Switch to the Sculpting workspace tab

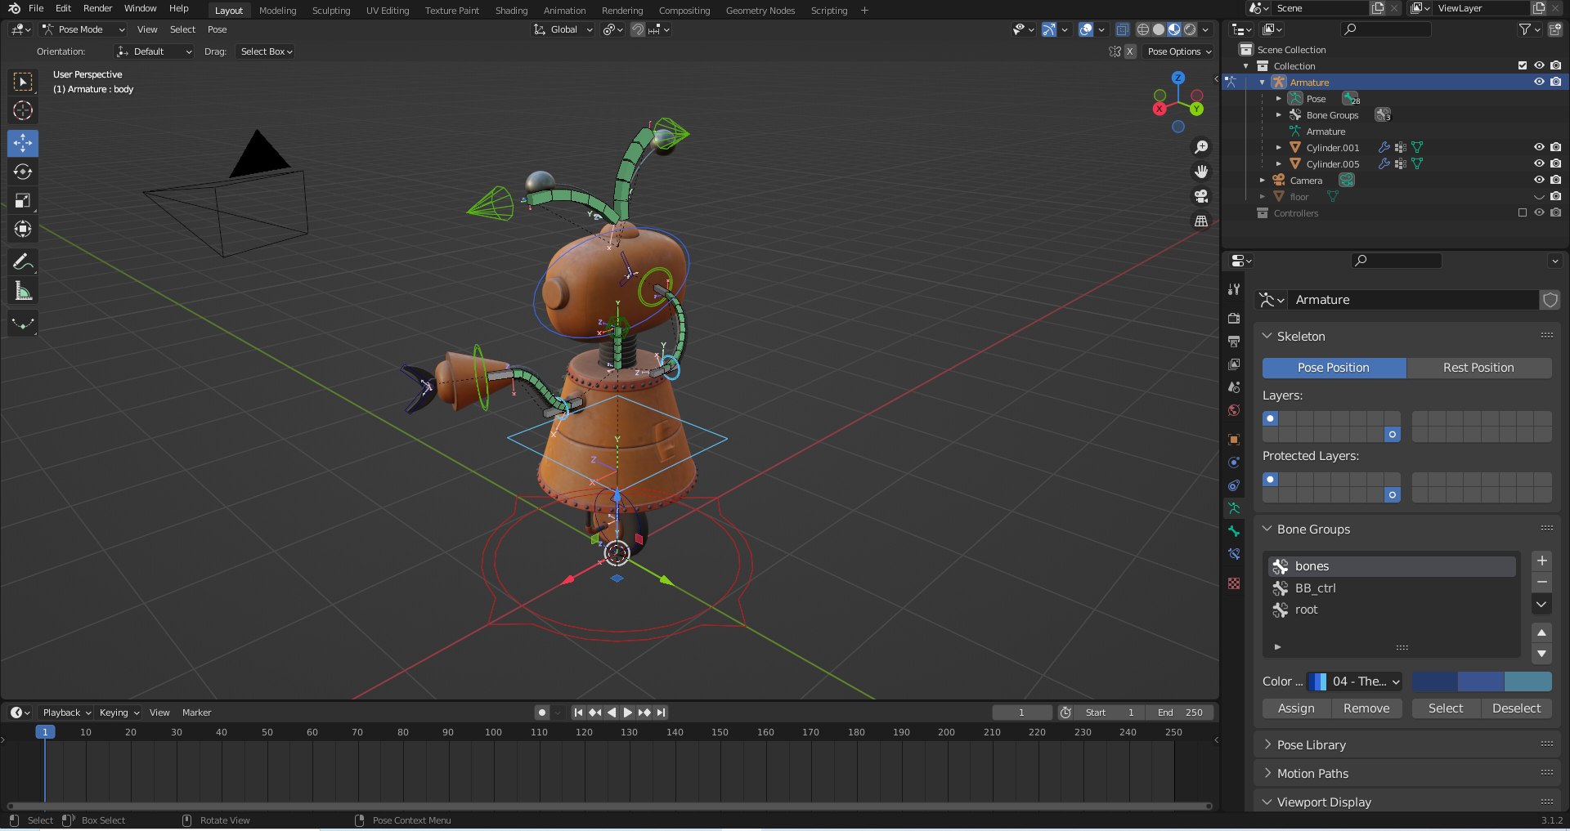click(331, 11)
